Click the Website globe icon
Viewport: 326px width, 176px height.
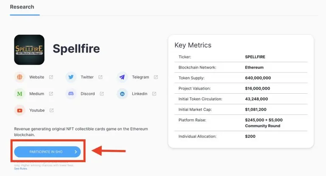point(20,77)
